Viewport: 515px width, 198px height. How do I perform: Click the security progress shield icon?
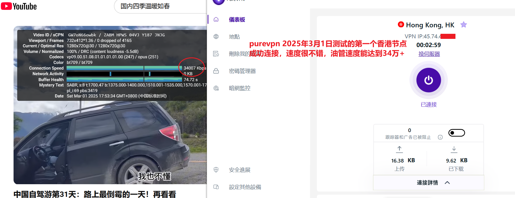coord(216,170)
